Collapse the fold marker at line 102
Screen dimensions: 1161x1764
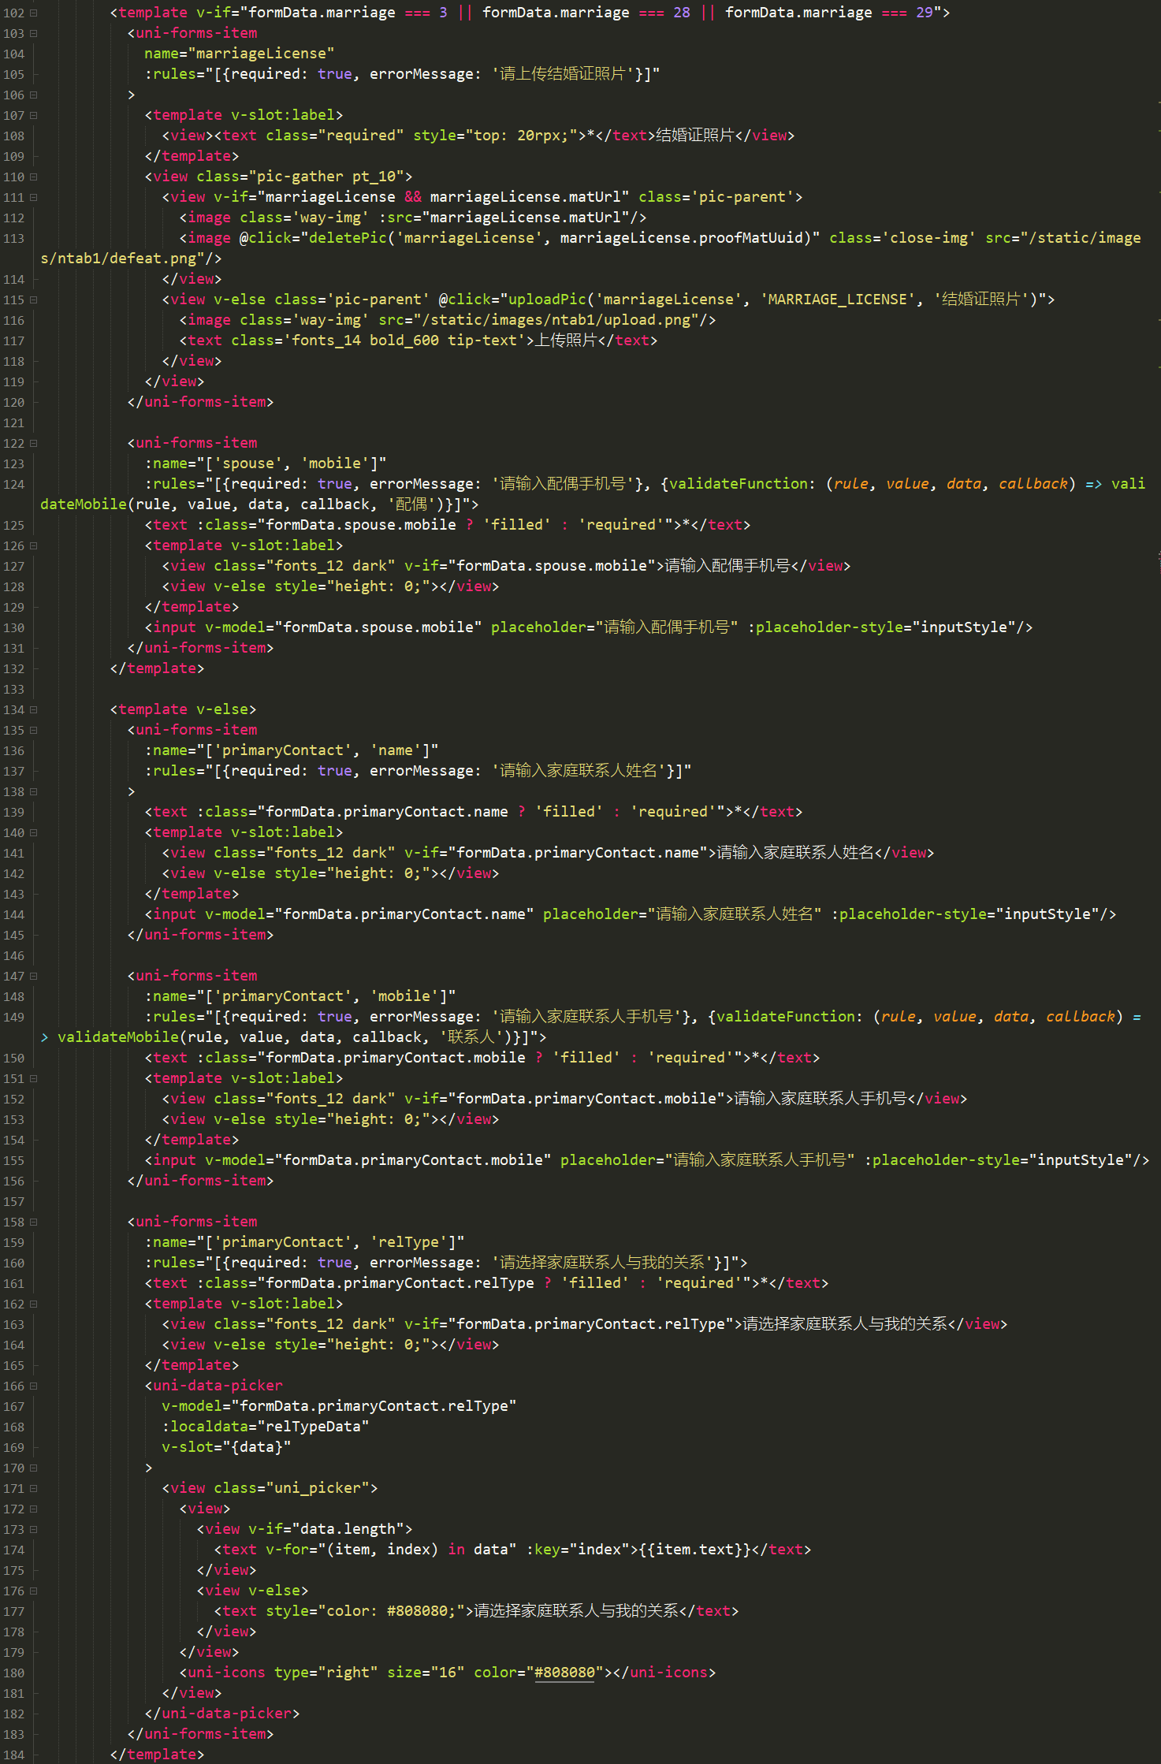coord(33,13)
